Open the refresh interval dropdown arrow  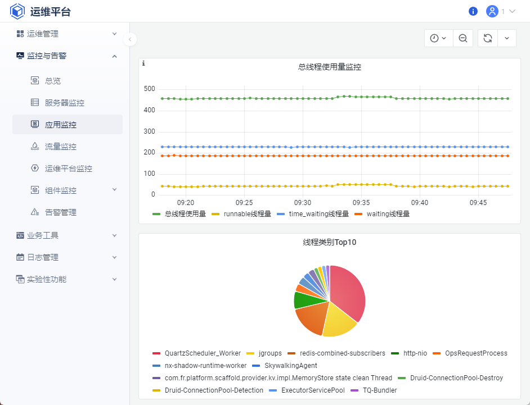coord(507,38)
